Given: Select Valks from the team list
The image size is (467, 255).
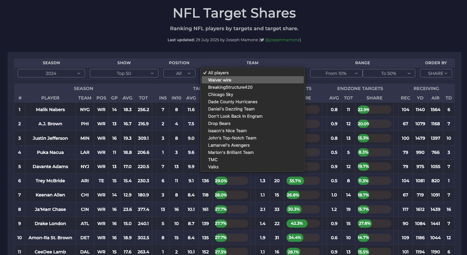Looking at the screenshot, I should (x=253, y=167).
